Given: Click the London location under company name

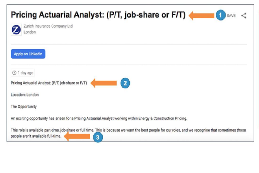Looking at the screenshot, I should (x=30, y=32).
